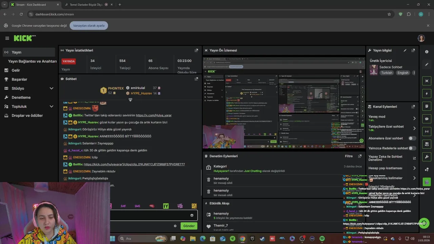Pop out the Yayın İstatistikleri panel

[x=196, y=50]
